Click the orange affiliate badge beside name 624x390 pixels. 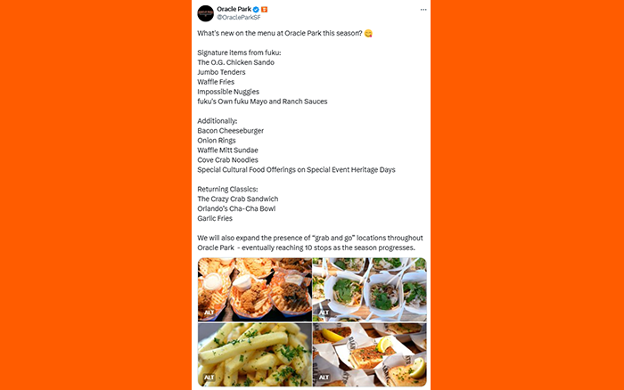point(264,9)
